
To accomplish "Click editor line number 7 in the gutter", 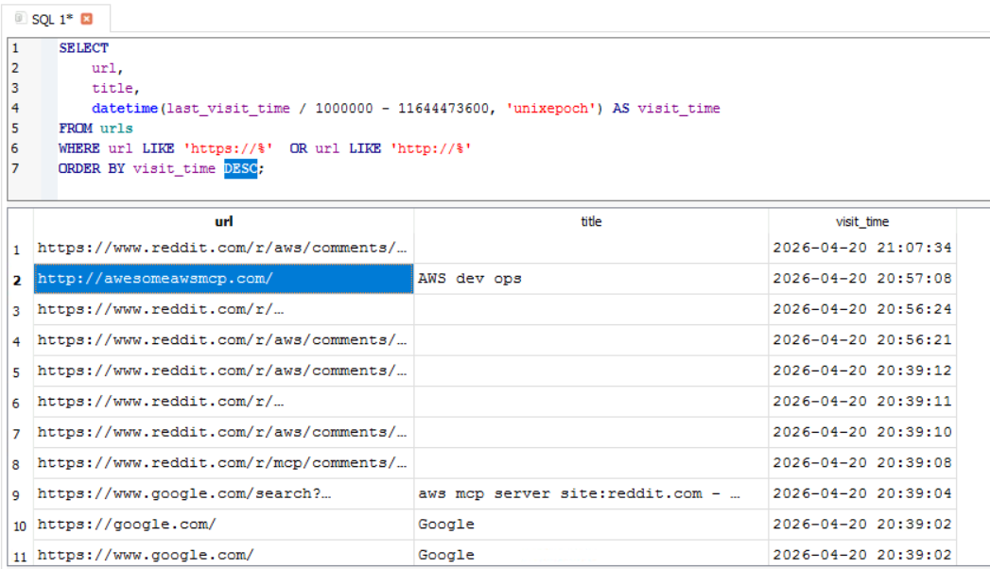I will (15, 168).
